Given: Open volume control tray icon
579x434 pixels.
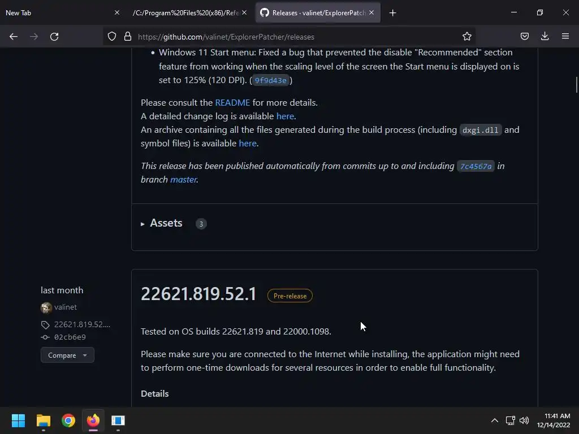Looking at the screenshot, I should (x=524, y=420).
